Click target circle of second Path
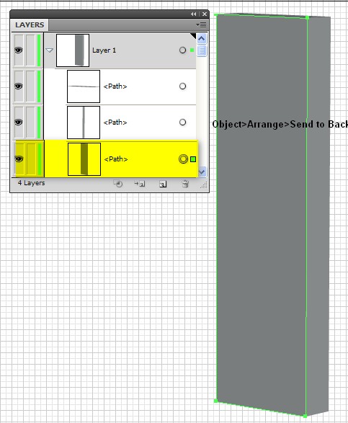Viewport: 348px width, 423px height. click(182, 123)
